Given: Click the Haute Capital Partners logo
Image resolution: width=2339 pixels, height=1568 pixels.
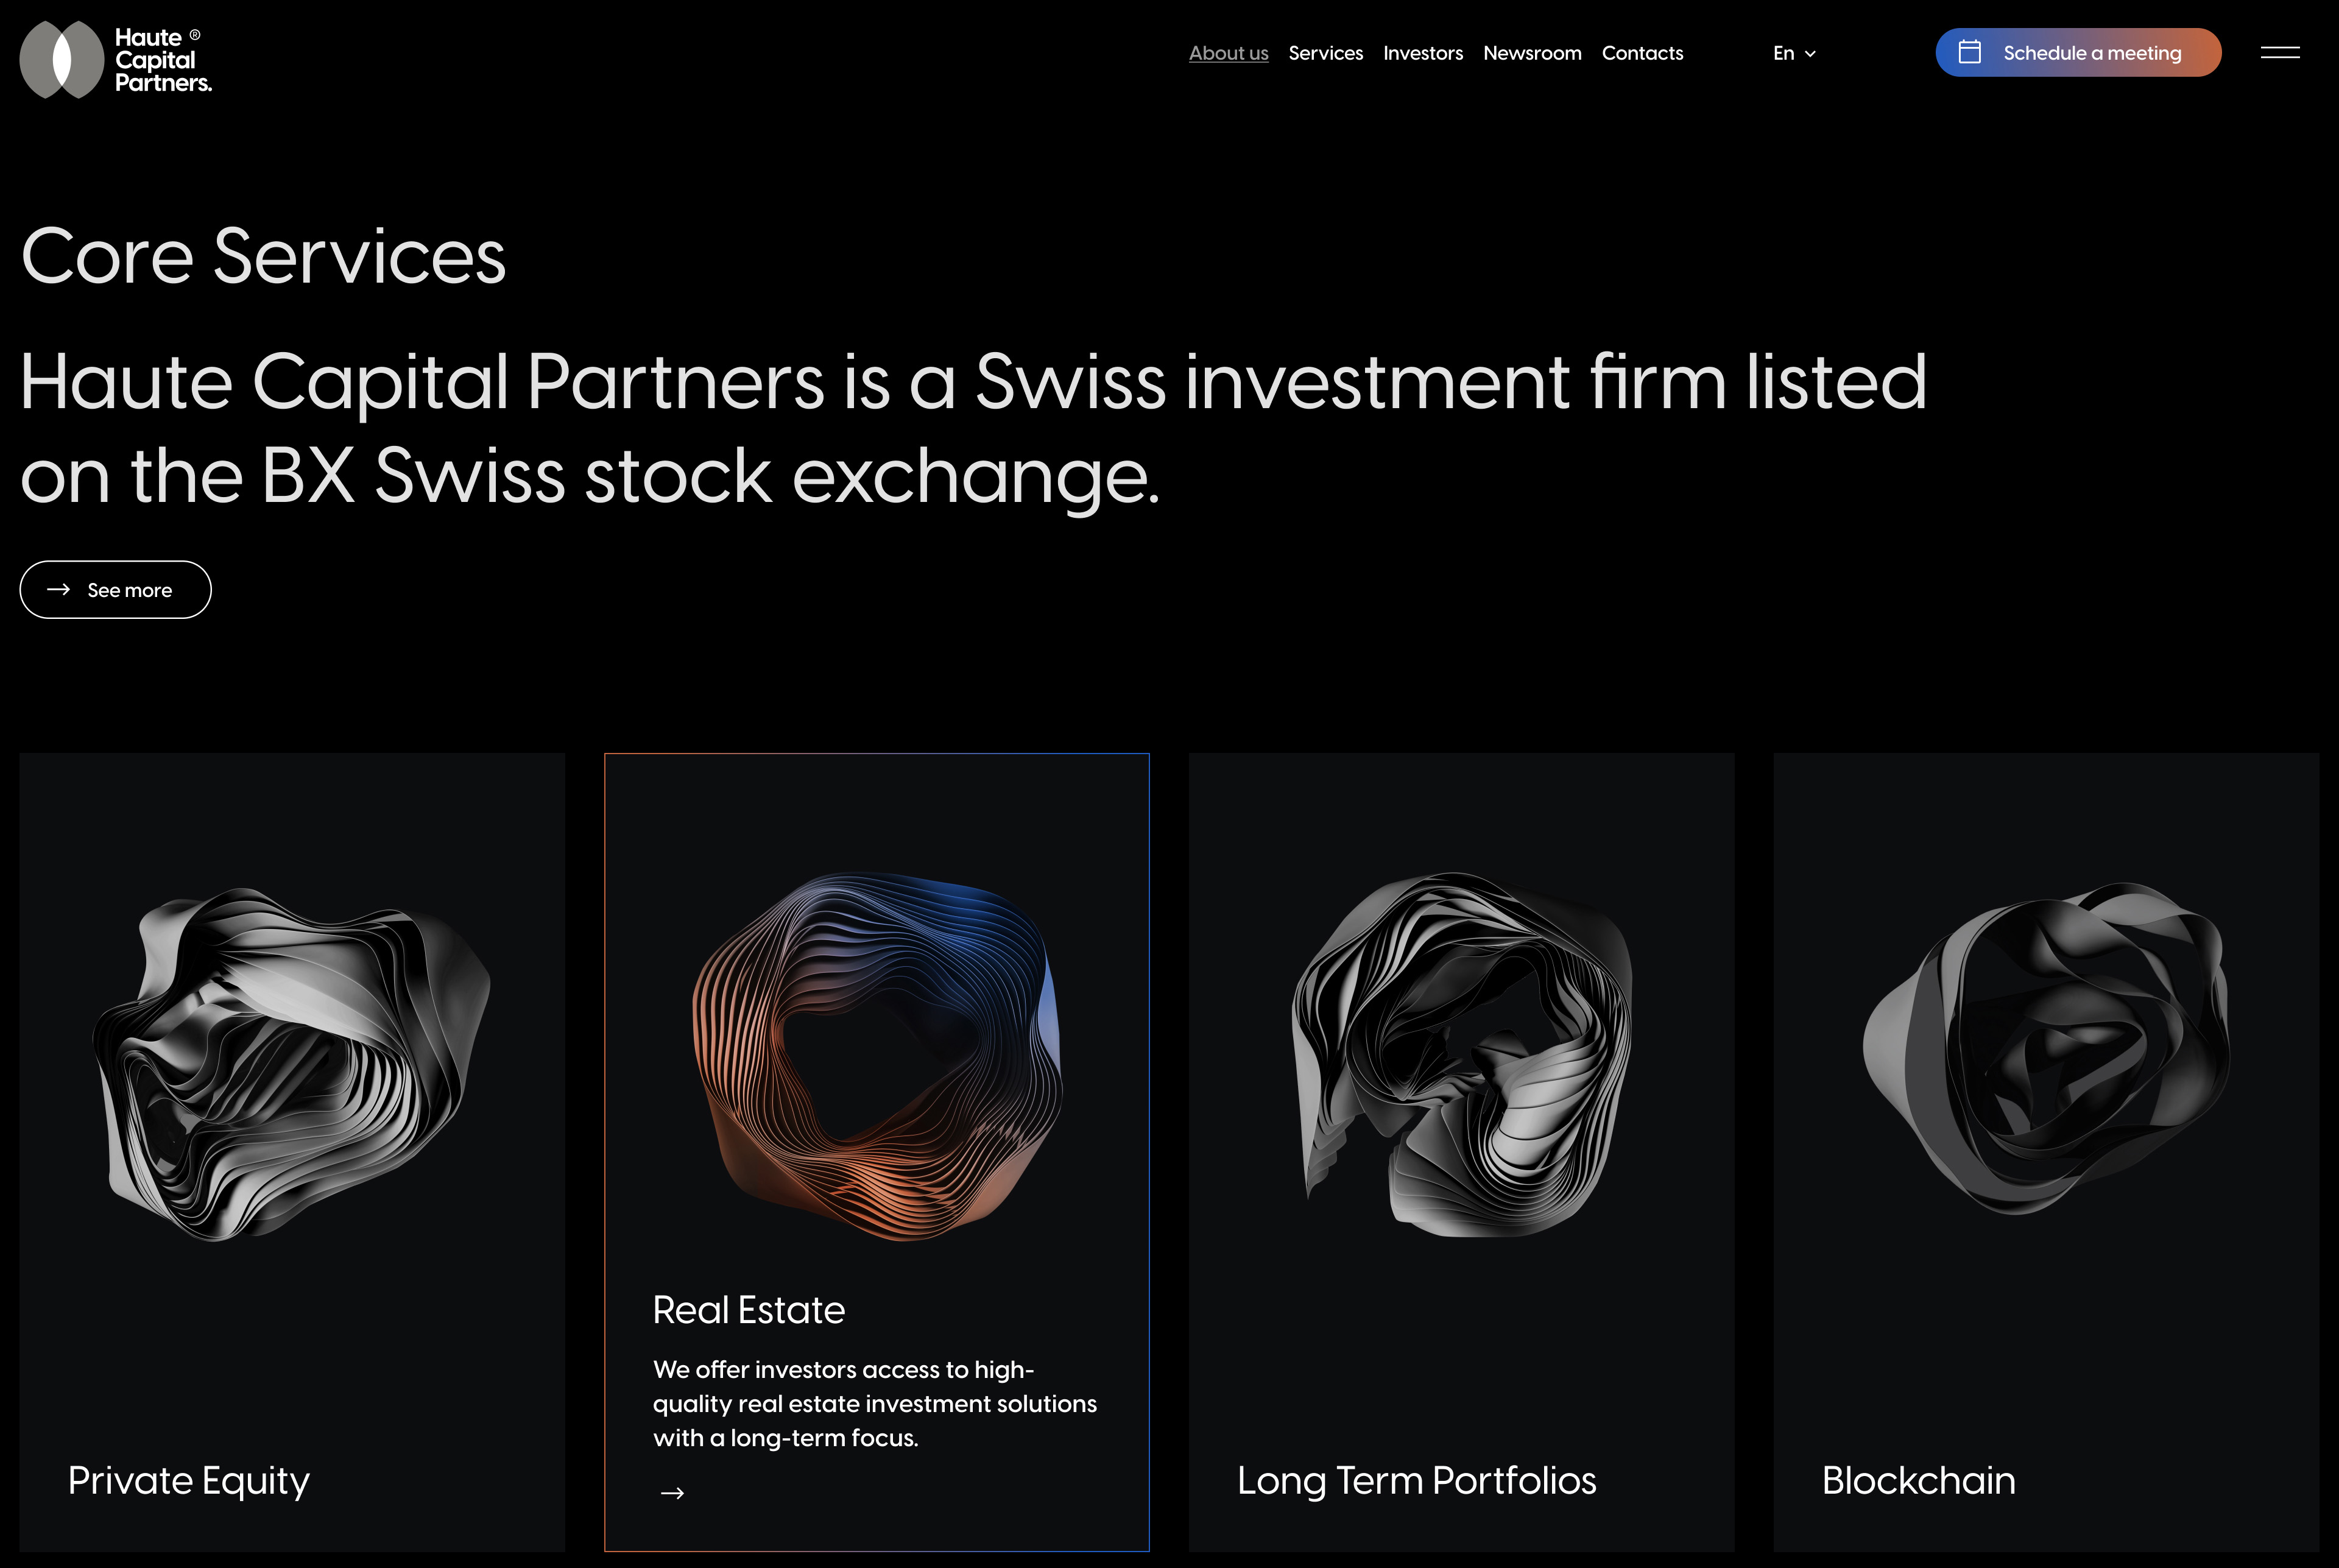Looking at the screenshot, I should point(115,60).
